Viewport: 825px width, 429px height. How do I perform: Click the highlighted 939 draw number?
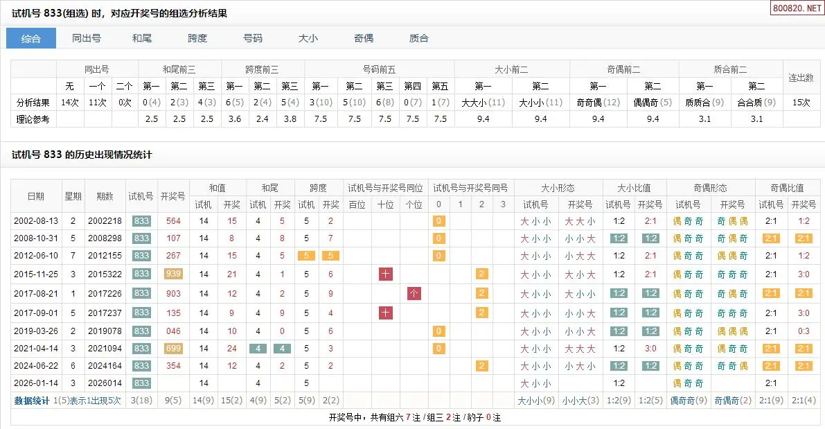point(173,274)
